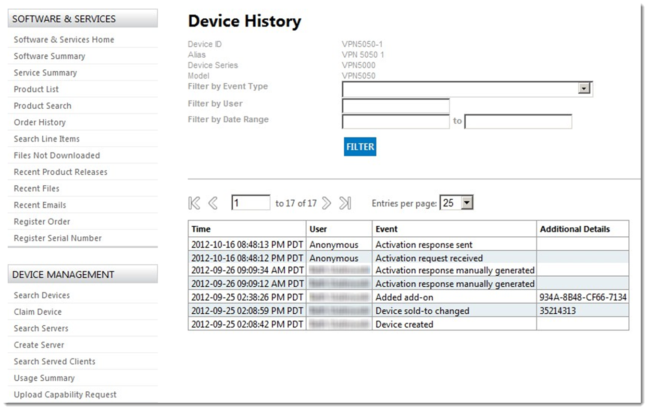The width and height of the screenshot is (648, 410).
Task: Select Create Server
Action: [x=39, y=345]
